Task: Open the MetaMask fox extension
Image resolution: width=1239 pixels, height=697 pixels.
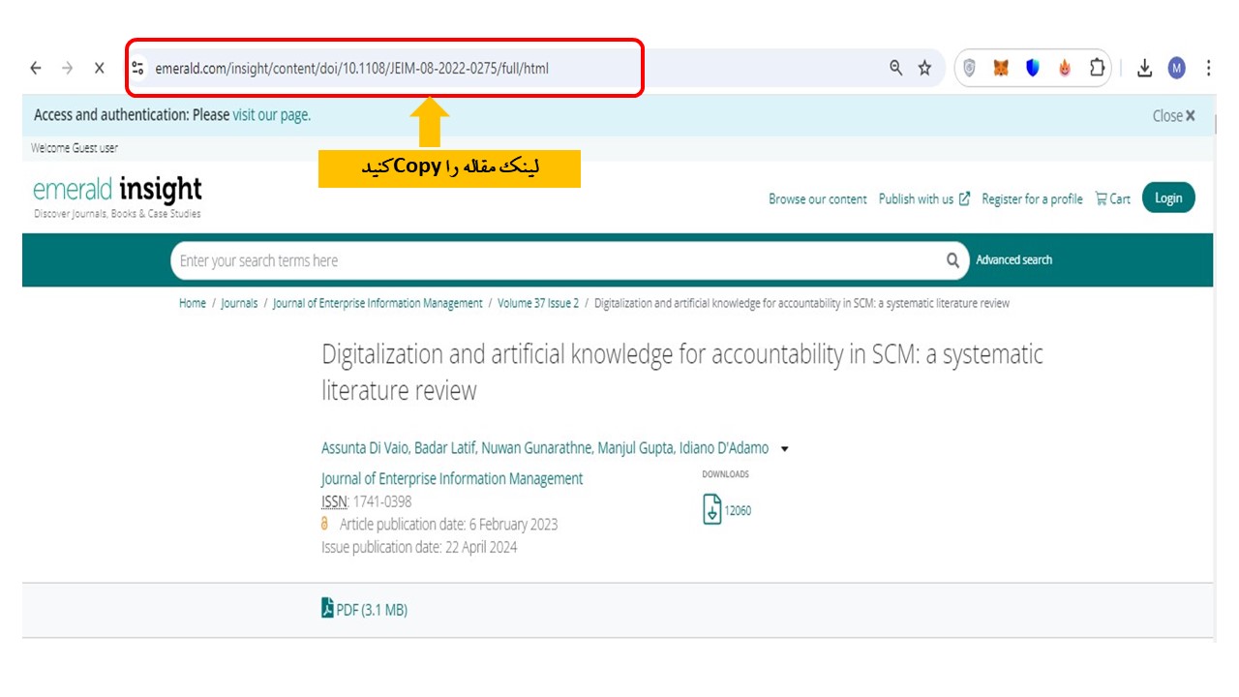Action: (x=1001, y=68)
